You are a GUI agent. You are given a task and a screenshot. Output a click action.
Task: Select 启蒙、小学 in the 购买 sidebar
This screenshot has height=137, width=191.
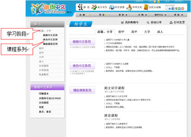click(x=45, y=31)
